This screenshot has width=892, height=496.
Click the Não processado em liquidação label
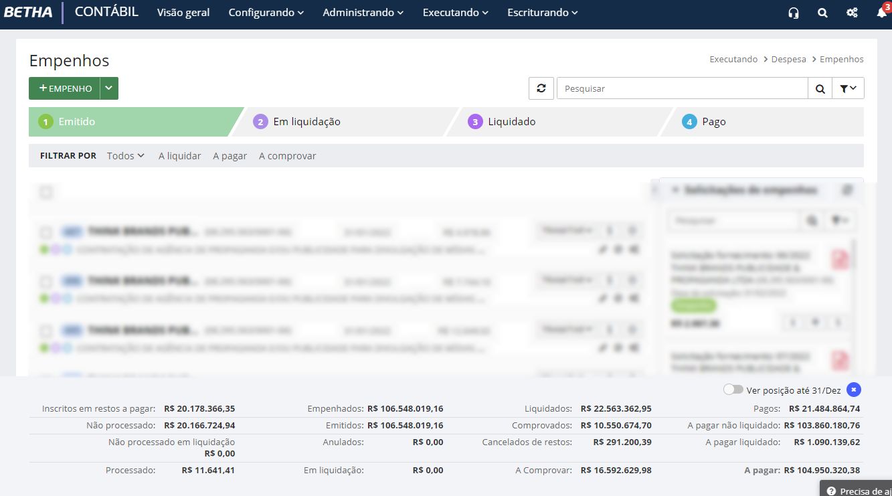(x=171, y=442)
